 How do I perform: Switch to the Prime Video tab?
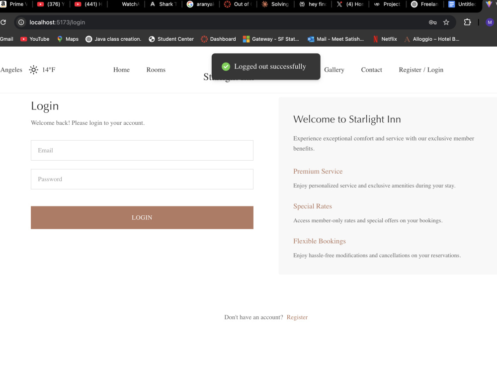coord(14,4)
